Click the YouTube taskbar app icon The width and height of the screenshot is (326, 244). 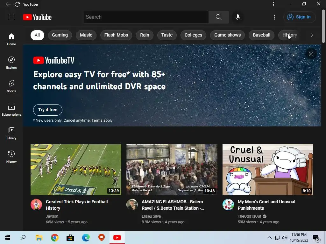pyautogui.click(x=117, y=238)
